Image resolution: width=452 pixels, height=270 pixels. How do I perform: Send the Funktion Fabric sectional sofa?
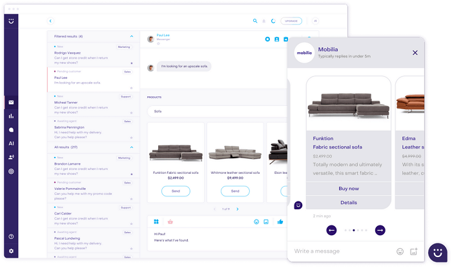point(176,191)
